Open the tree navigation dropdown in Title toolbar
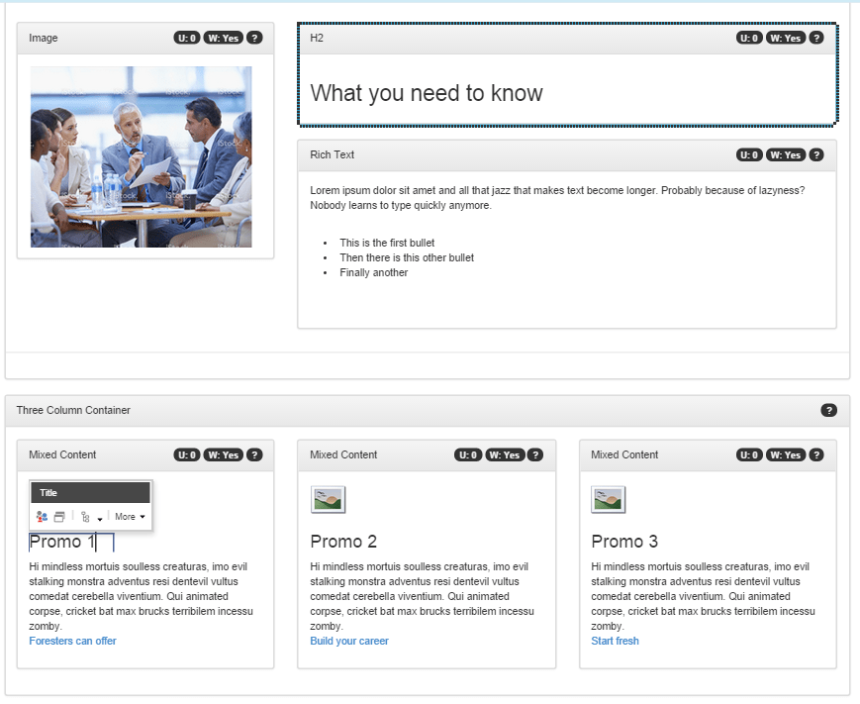 (x=89, y=517)
